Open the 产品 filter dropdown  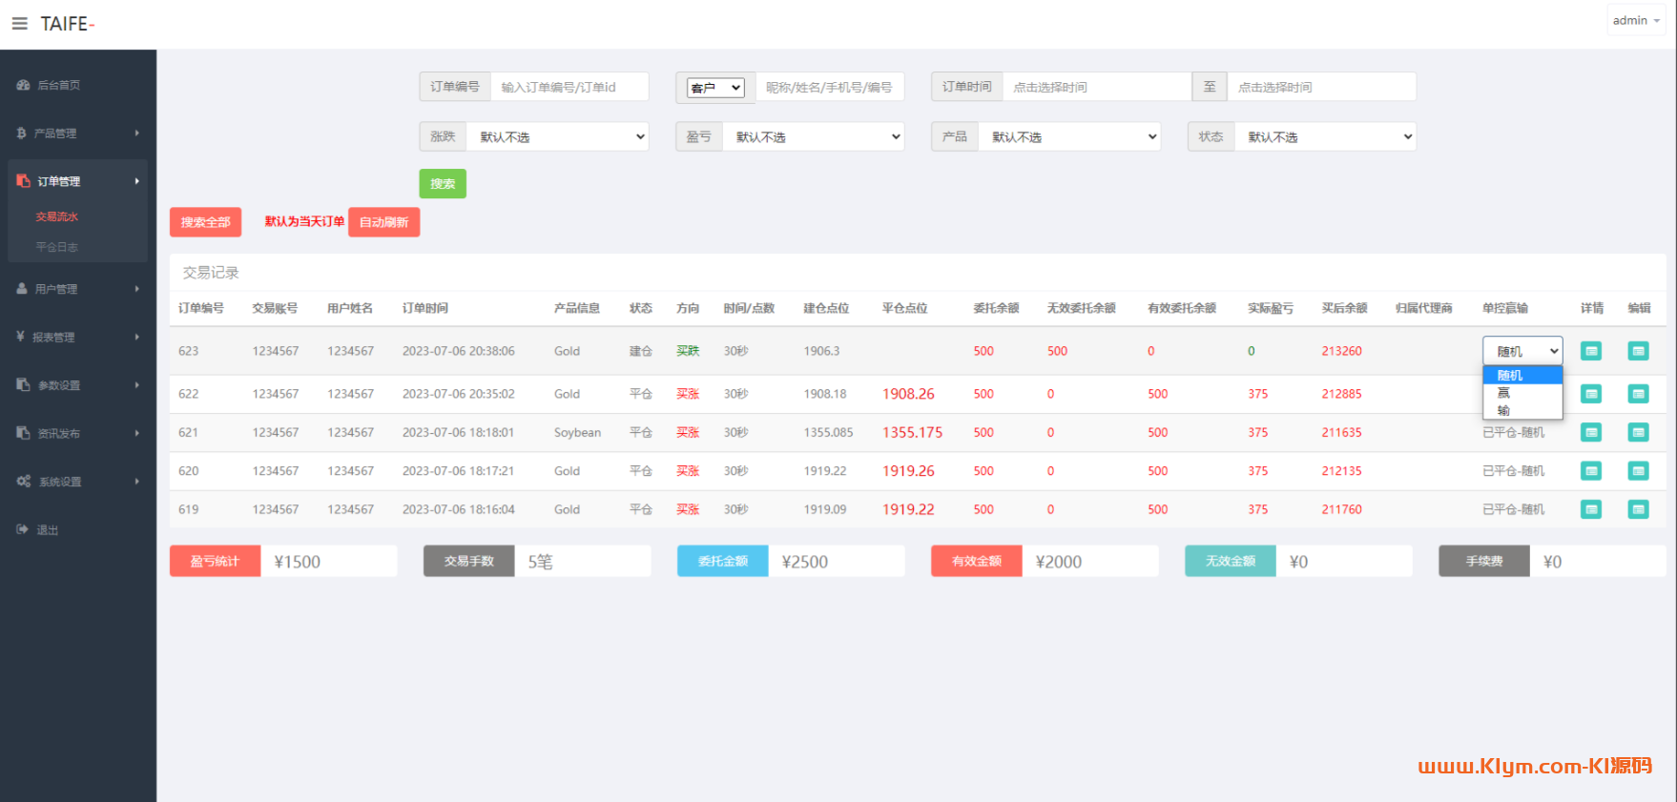click(x=1069, y=136)
